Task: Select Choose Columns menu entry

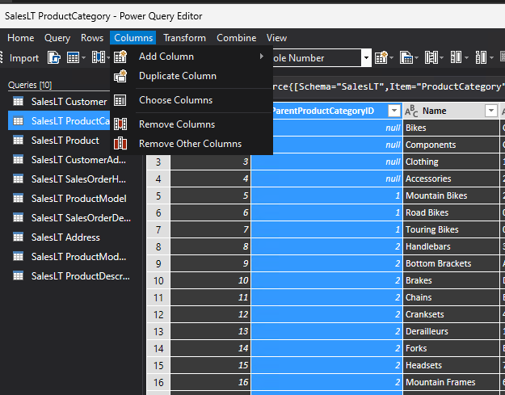Action: [191, 100]
